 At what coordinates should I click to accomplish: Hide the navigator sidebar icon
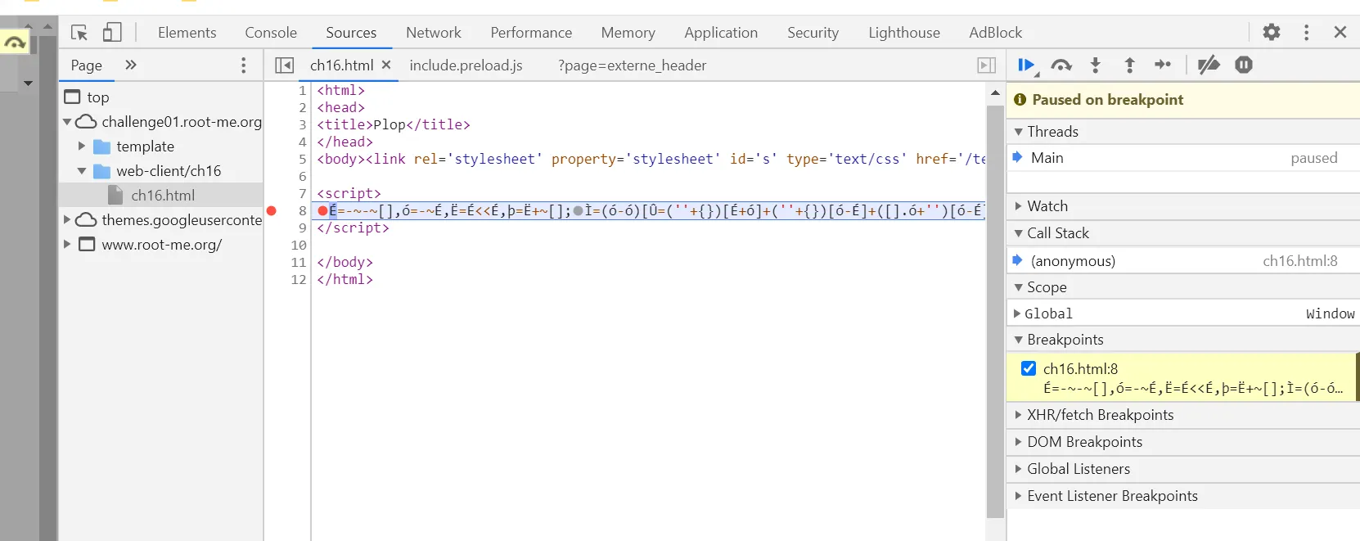pos(284,65)
